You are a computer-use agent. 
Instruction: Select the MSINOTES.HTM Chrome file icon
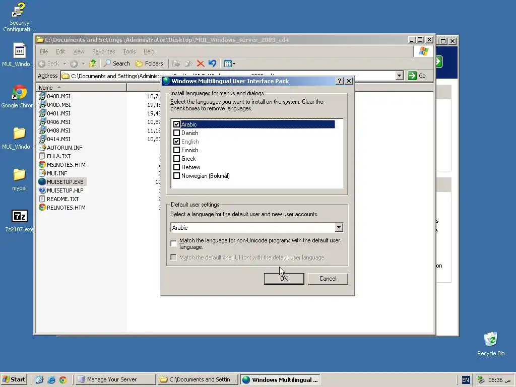tap(42, 165)
